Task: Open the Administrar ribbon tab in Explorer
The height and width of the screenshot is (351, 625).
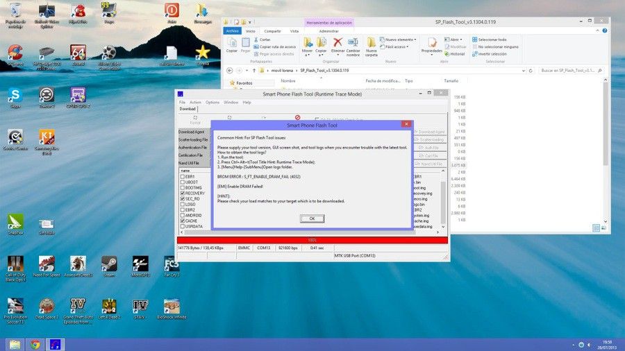Action: click(329, 31)
